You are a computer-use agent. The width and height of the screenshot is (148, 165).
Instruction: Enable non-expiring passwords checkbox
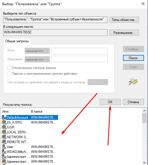[9, 74]
